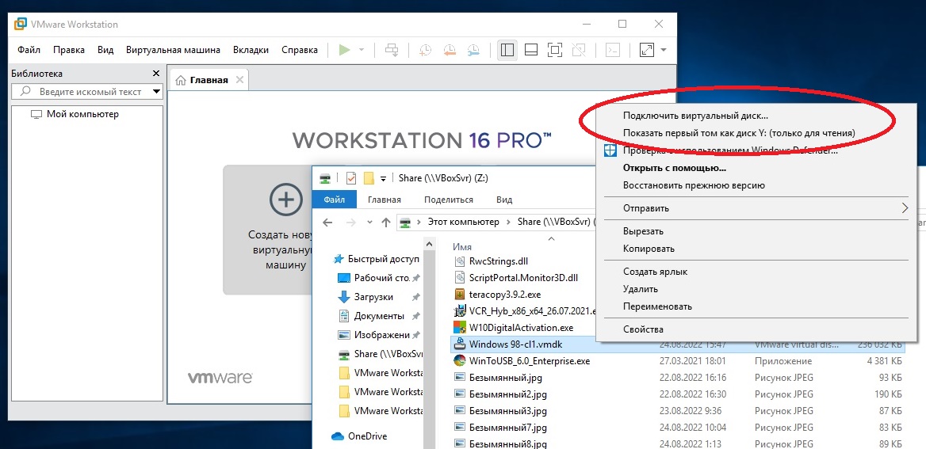Click the Revert to Snapshot icon

pyautogui.click(x=450, y=50)
